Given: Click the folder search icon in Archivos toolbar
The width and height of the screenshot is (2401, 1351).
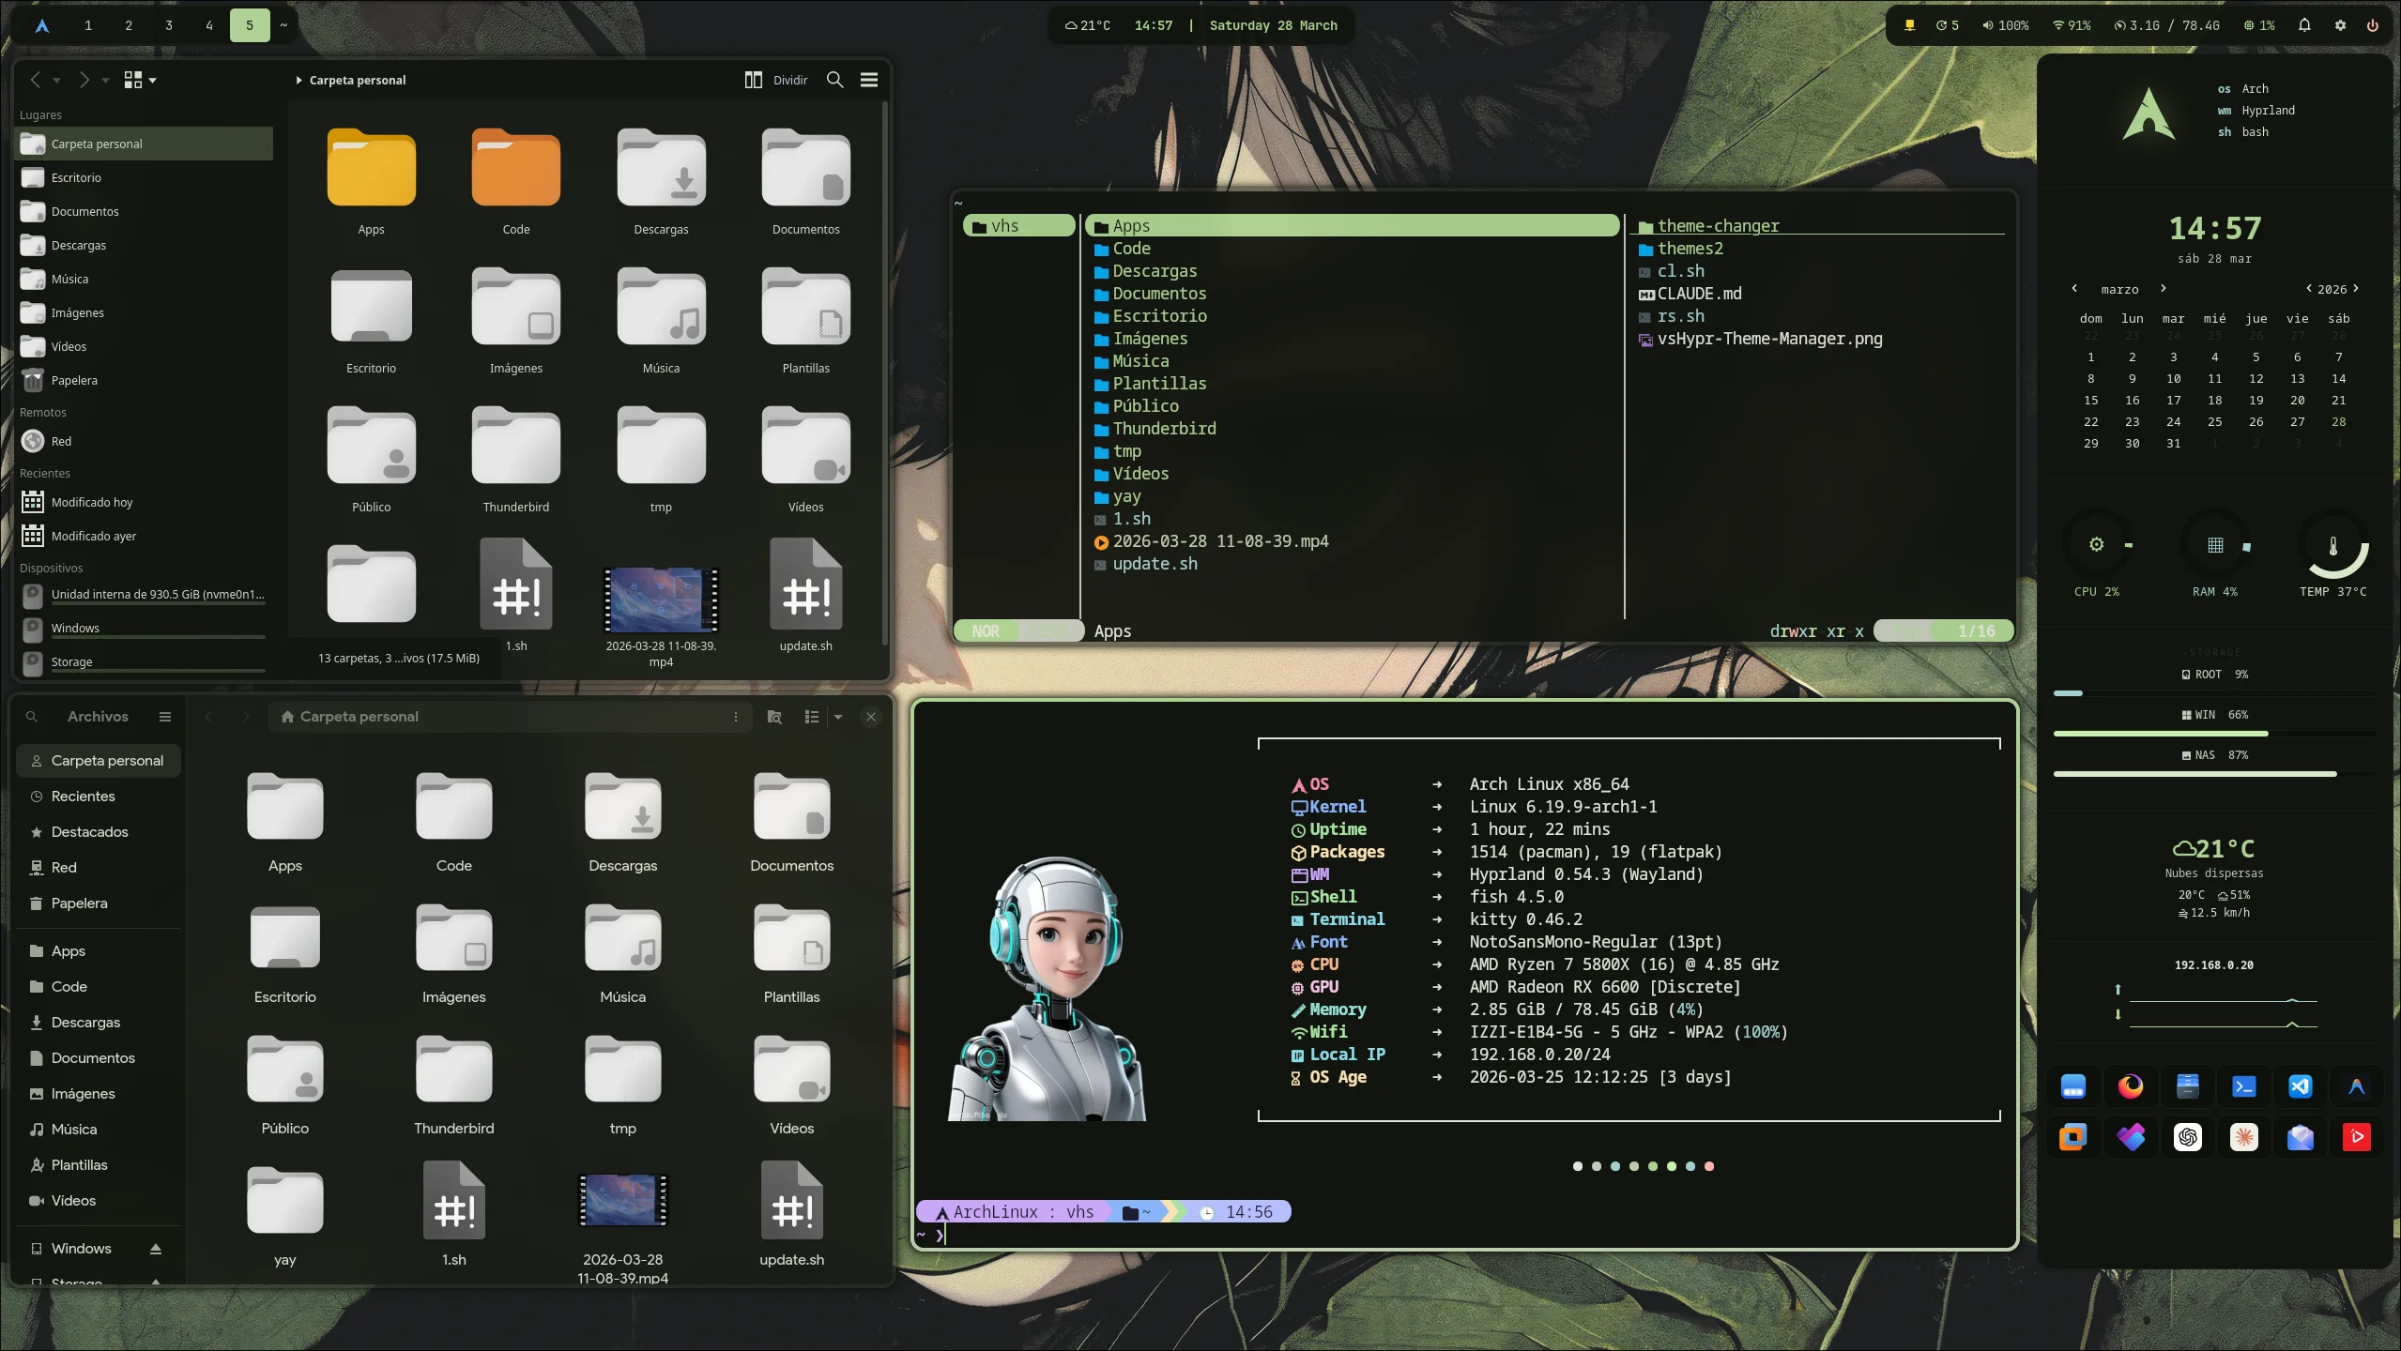Looking at the screenshot, I should tap(774, 717).
